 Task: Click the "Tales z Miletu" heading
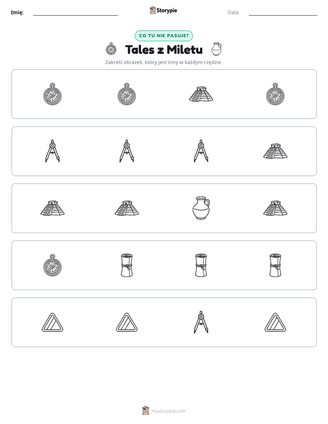[x=164, y=50]
